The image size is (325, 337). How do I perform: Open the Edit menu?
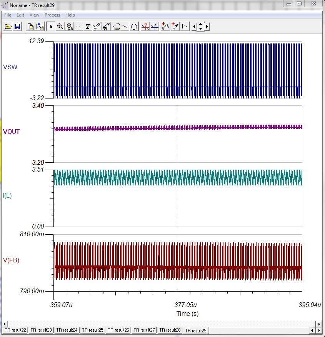point(20,15)
